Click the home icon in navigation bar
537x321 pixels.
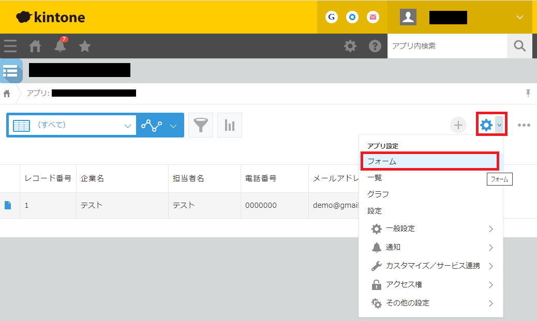point(35,47)
